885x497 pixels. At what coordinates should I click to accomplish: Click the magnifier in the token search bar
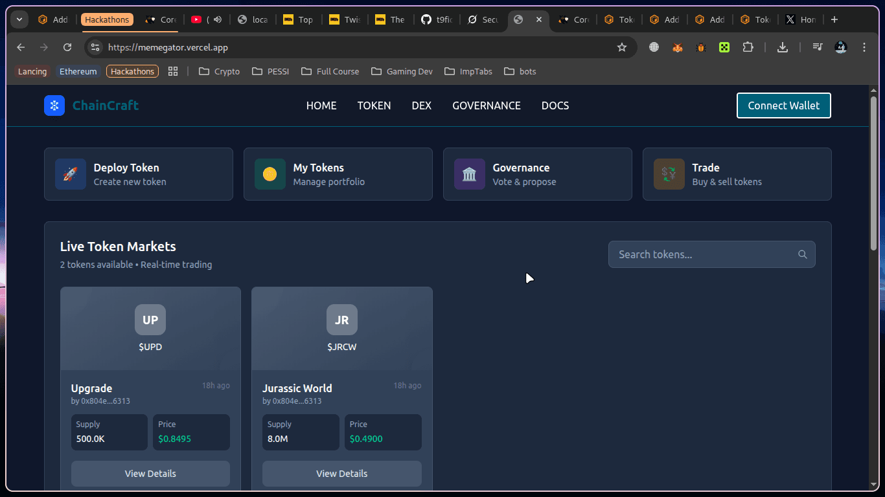(x=803, y=254)
